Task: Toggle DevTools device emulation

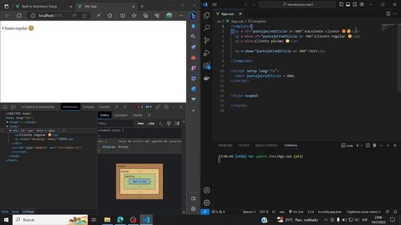Action: click(13, 107)
